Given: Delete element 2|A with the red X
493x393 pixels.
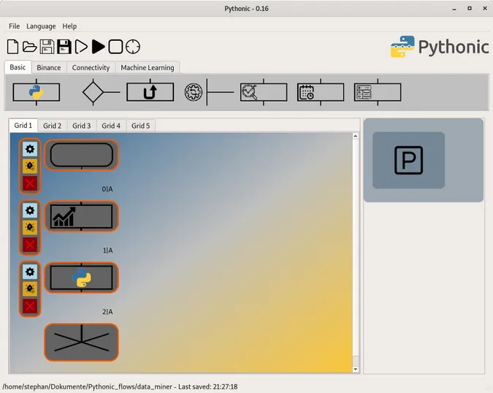Looking at the screenshot, I should (x=30, y=306).
